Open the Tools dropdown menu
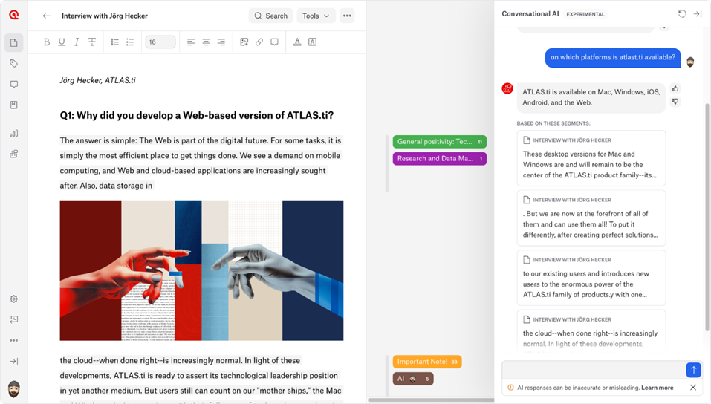The image size is (711, 404). pyautogui.click(x=316, y=16)
